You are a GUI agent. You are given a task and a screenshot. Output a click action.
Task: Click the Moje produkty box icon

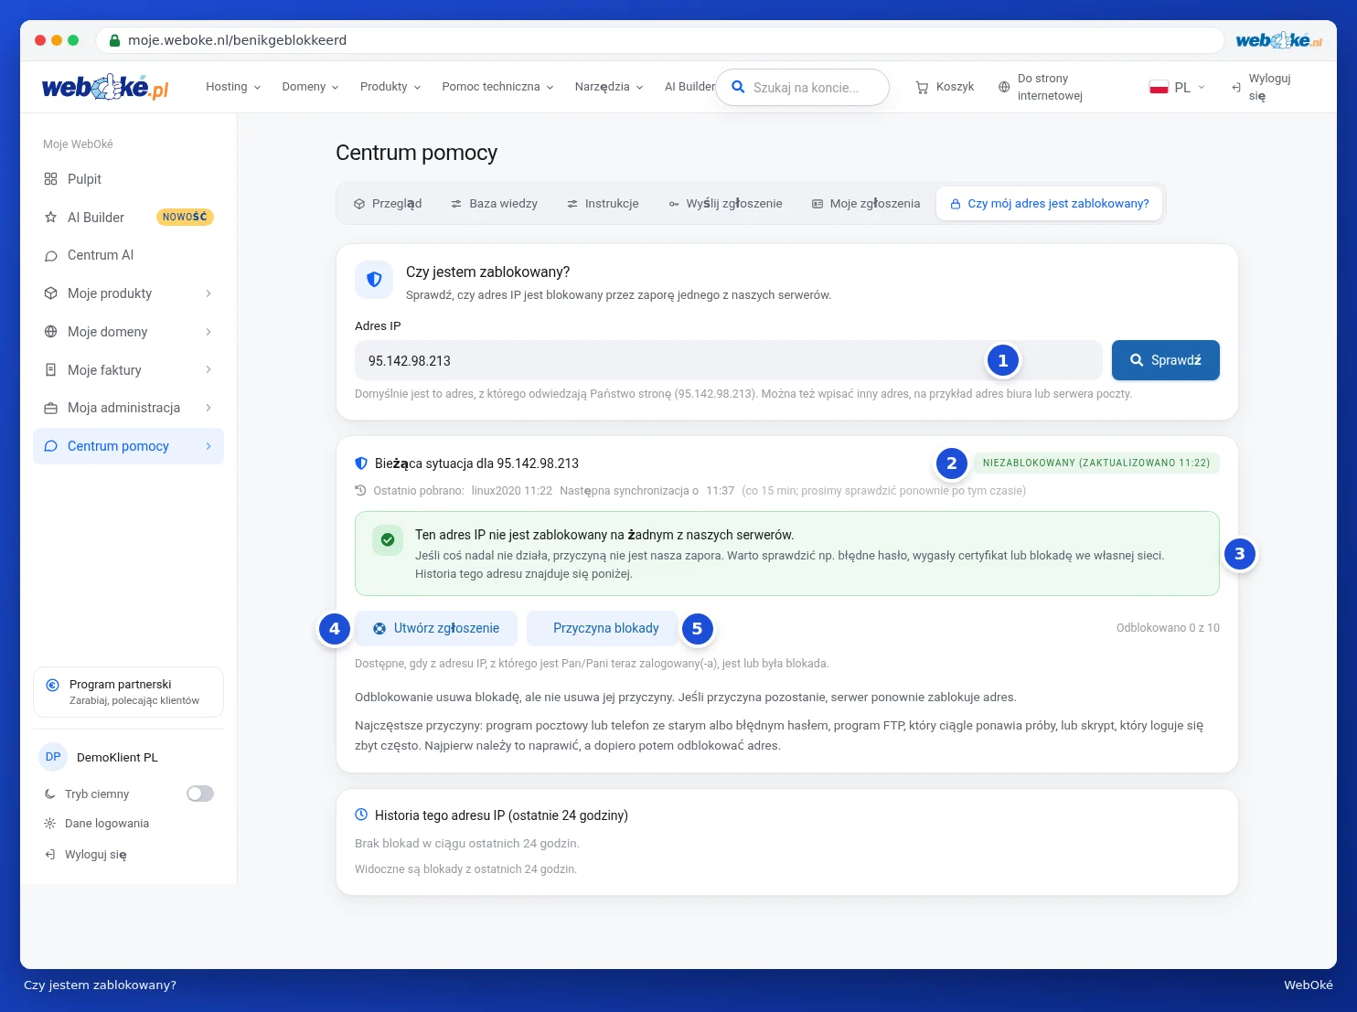tap(50, 293)
